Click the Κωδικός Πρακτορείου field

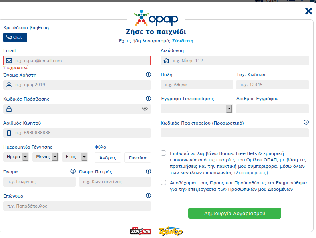235,133
